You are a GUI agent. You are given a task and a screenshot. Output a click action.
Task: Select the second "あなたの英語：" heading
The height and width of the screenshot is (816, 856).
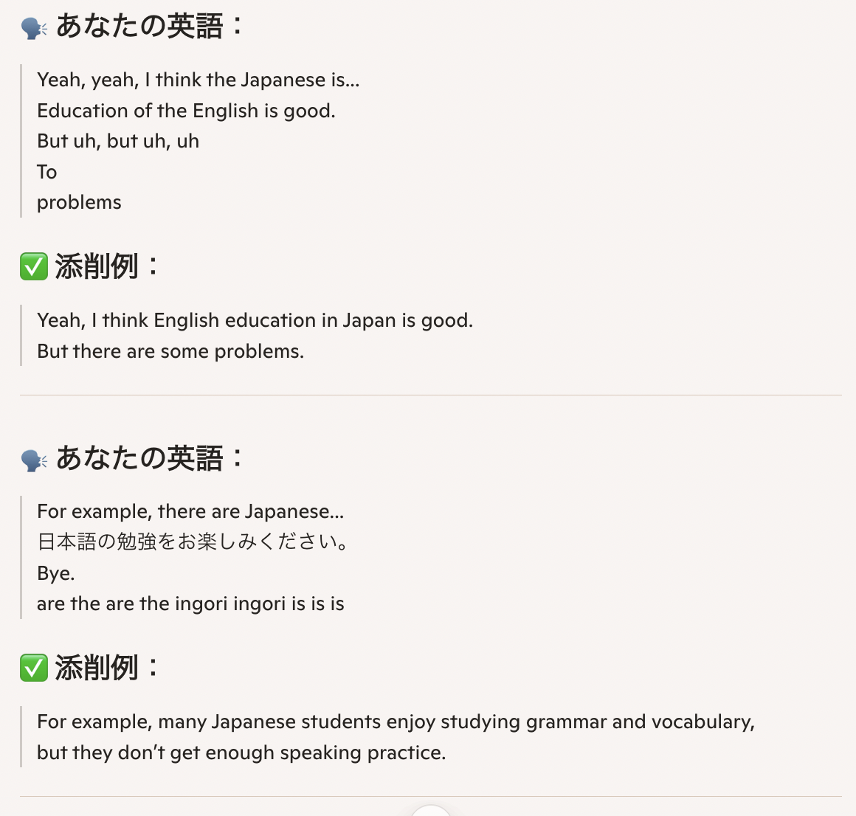point(149,458)
